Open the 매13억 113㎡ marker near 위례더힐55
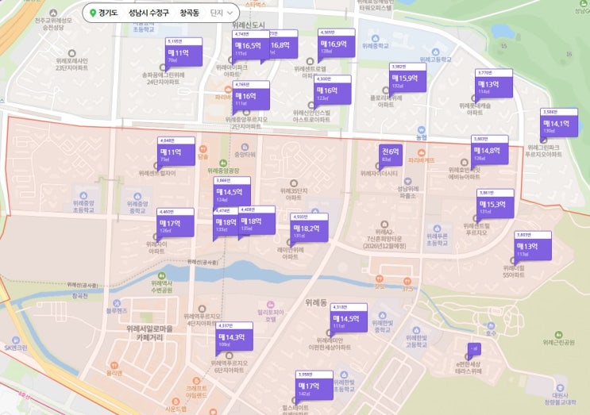Viewport: 590px width, 415px height. click(x=533, y=246)
